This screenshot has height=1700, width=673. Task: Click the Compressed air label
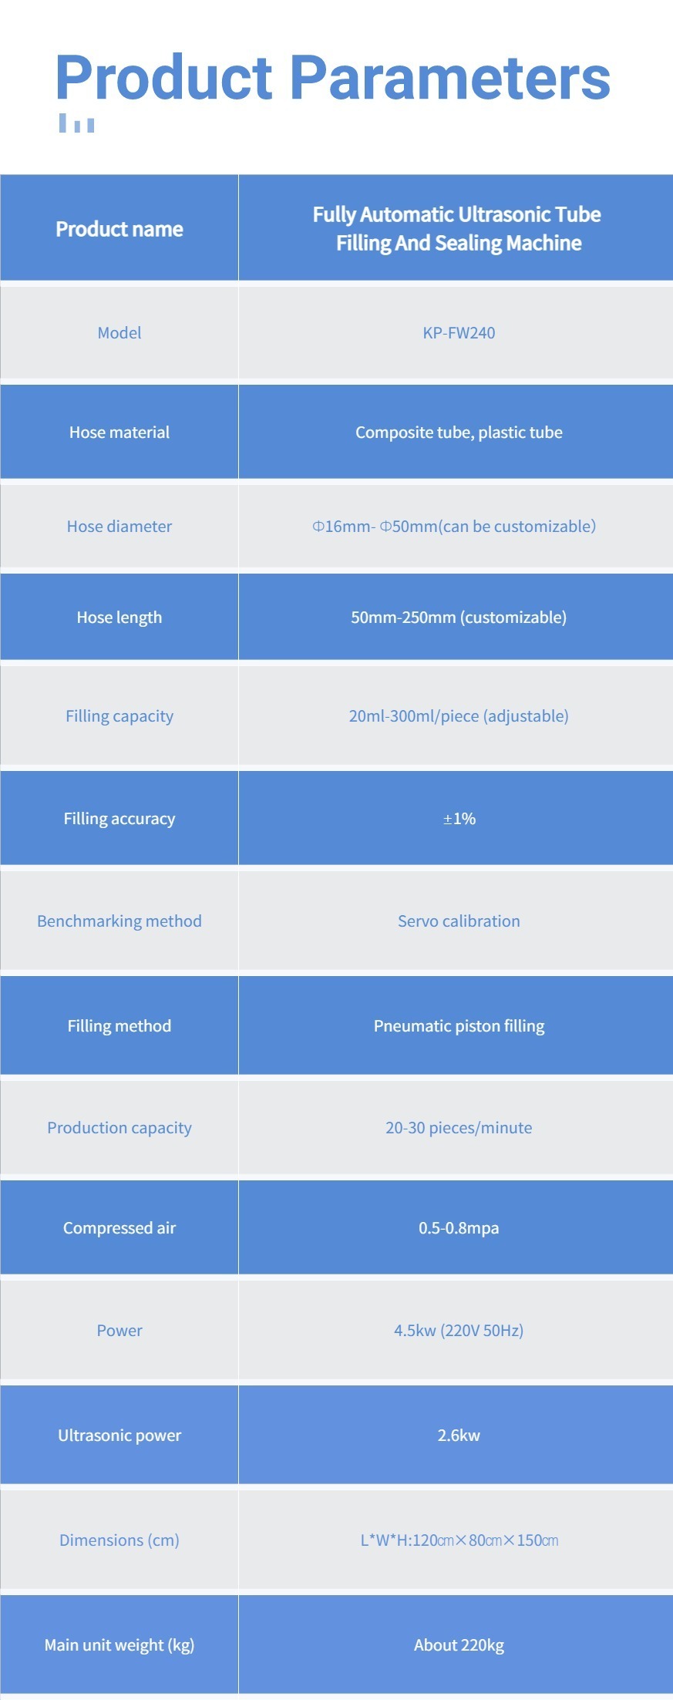[x=119, y=1228]
